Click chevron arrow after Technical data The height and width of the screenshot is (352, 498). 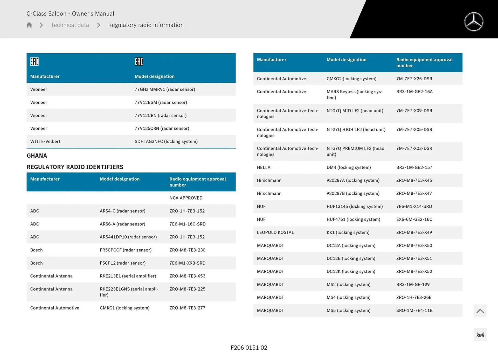coord(99,25)
